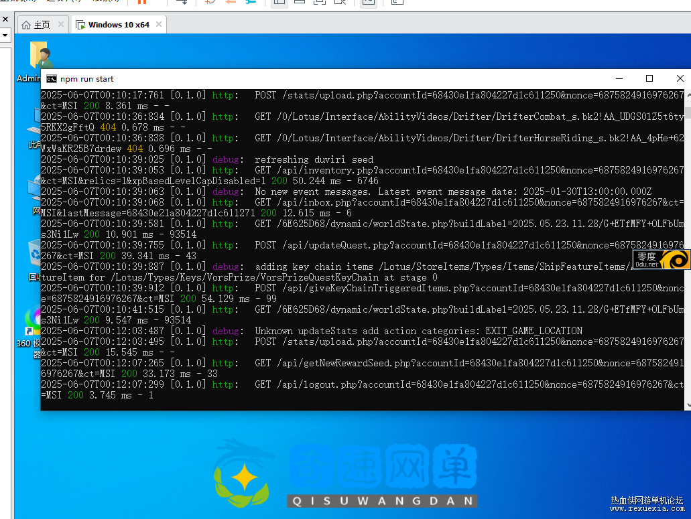Image resolution: width=691 pixels, height=519 pixels.
Task: Close the npm run start console window
Action: click(680, 79)
